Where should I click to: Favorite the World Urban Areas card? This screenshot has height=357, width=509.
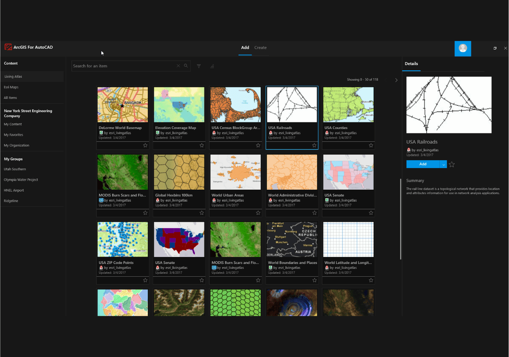click(x=258, y=213)
